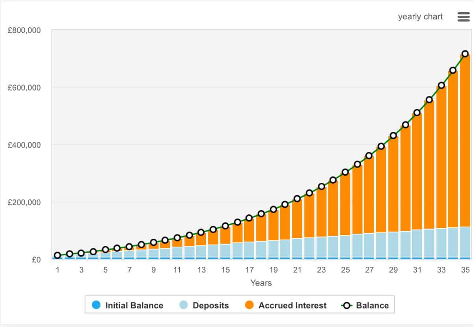Click the year 20 balance marker
This screenshot has width=473, height=327.
(x=285, y=204)
